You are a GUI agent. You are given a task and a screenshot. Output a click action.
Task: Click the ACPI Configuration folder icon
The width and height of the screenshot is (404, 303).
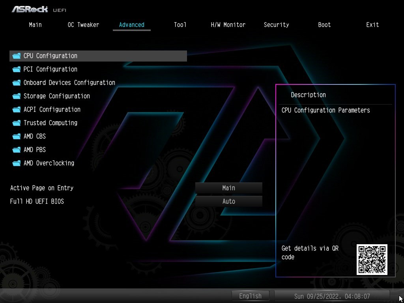pyautogui.click(x=17, y=110)
